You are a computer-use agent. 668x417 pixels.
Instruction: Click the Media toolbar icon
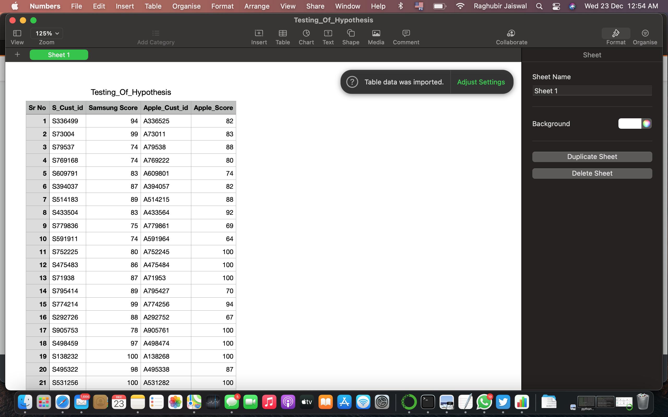[x=376, y=33]
